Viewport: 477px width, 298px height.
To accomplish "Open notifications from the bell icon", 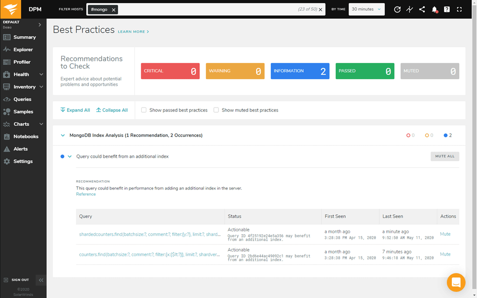I will click(434, 9).
